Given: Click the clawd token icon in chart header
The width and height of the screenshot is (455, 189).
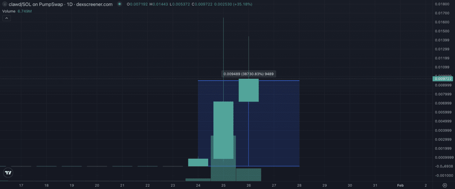Looking at the screenshot, I should (x=5, y=4).
